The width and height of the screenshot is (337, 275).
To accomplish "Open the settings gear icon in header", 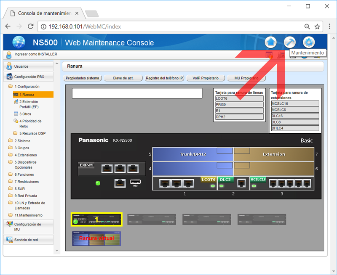I will point(309,42).
